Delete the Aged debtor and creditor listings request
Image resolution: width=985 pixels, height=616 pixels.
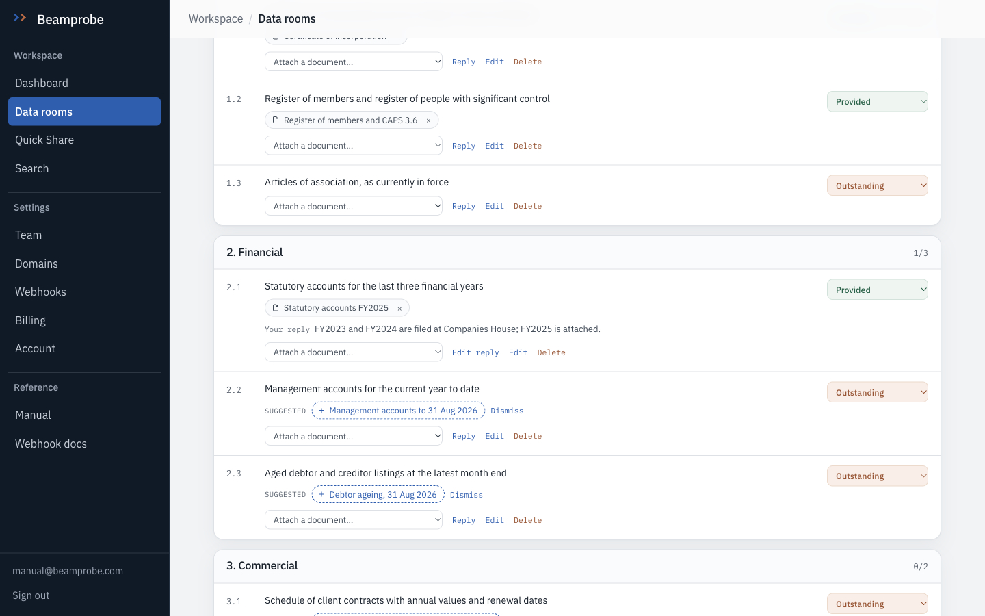pyautogui.click(x=527, y=520)
